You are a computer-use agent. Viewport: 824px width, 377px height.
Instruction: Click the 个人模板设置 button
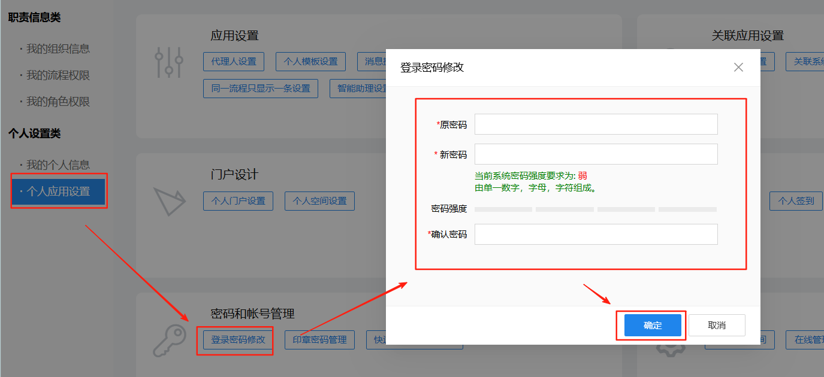tap(310, 62)
